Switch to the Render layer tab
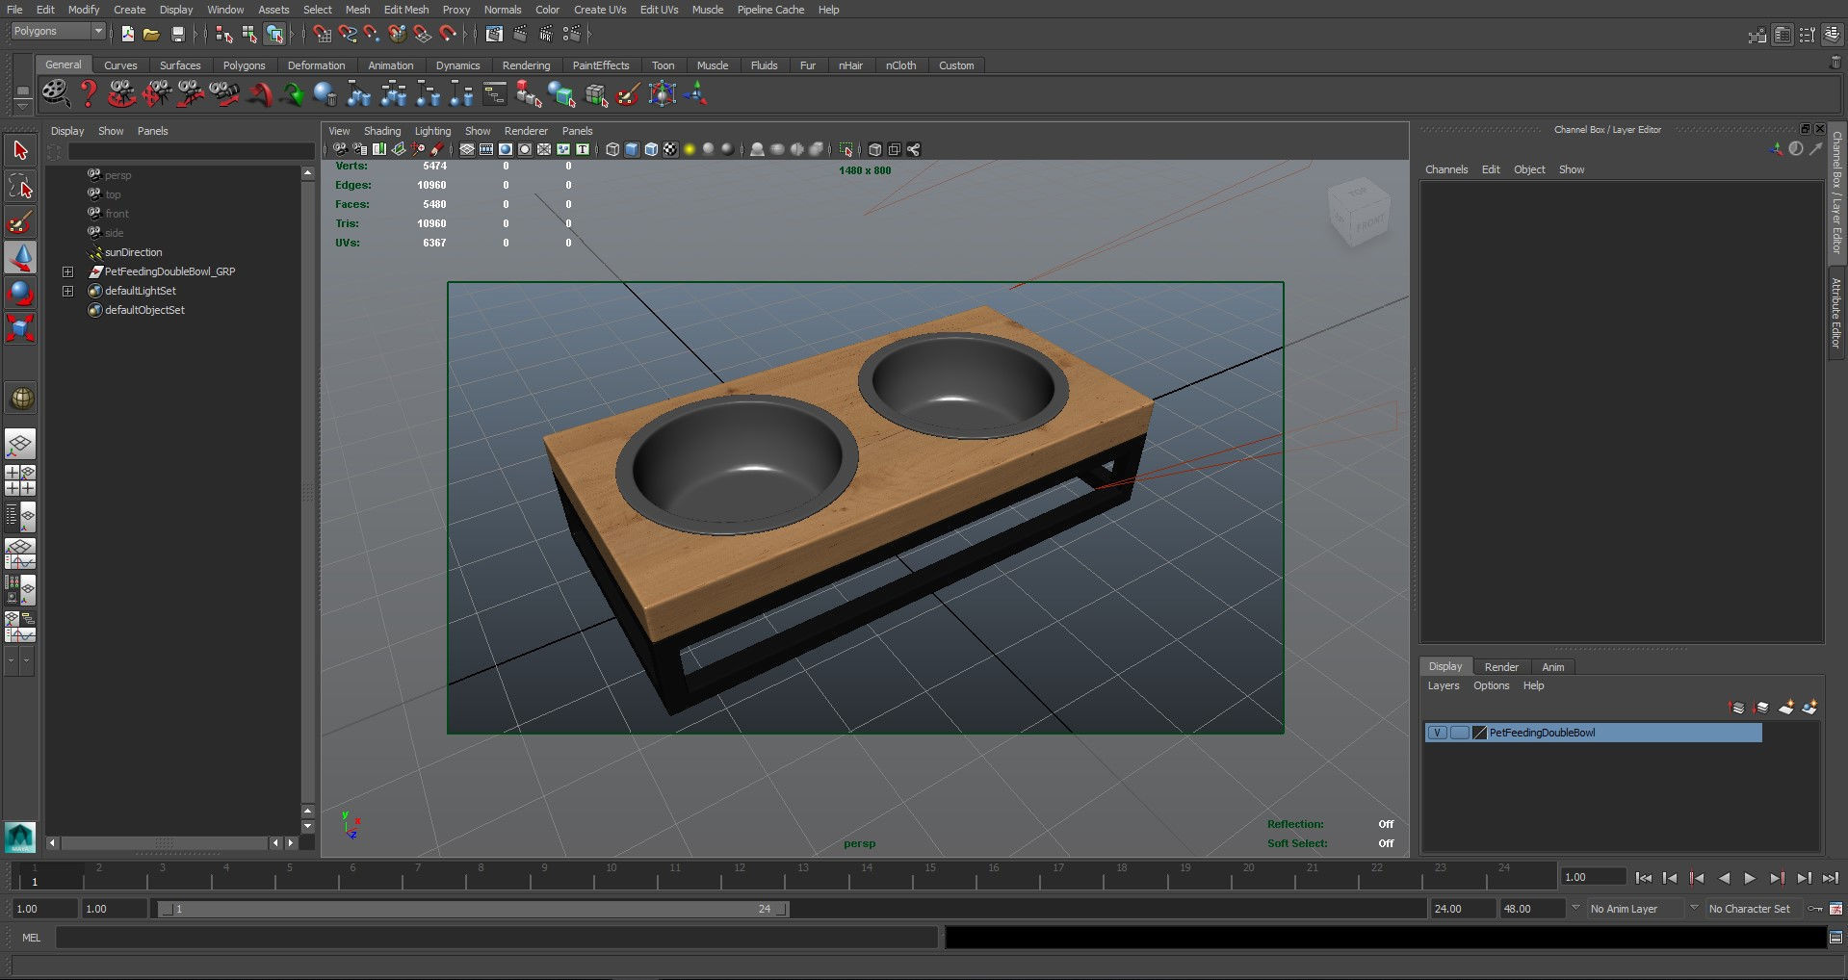This screenshot has height=980, width=1848. pyautogui.click(x=1500, y=667)
